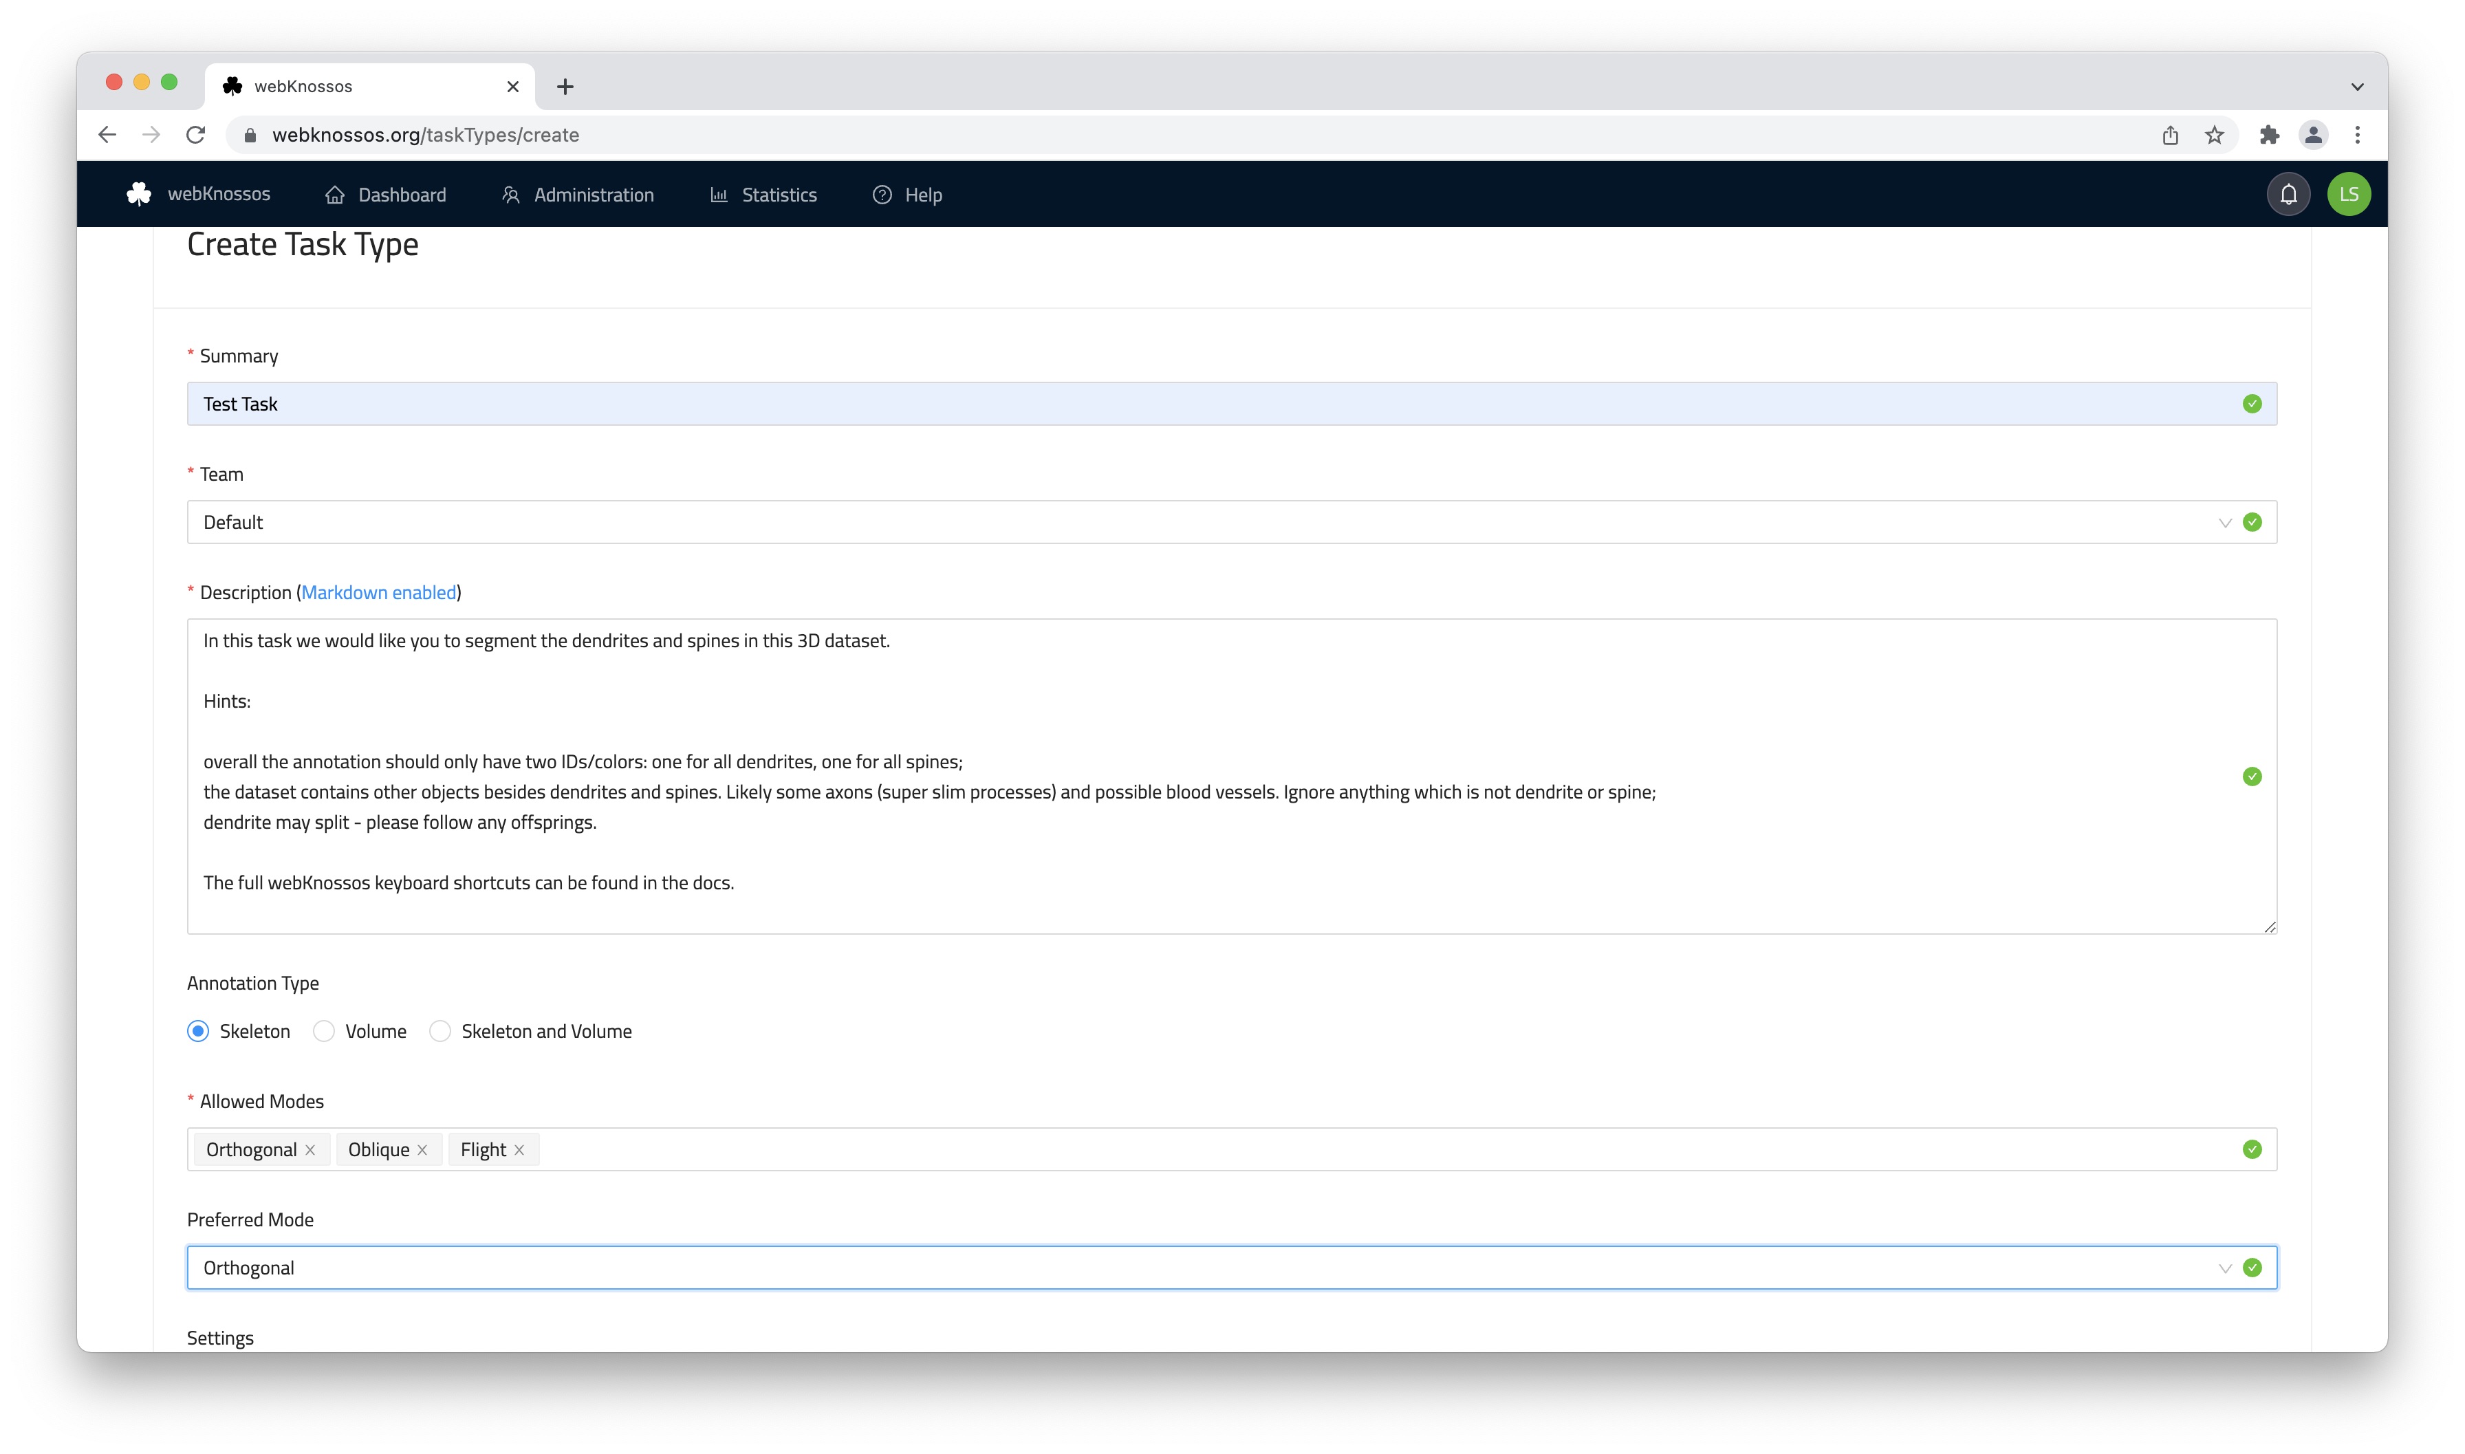Click the Dashboard home icon

(x=335, y=195)
